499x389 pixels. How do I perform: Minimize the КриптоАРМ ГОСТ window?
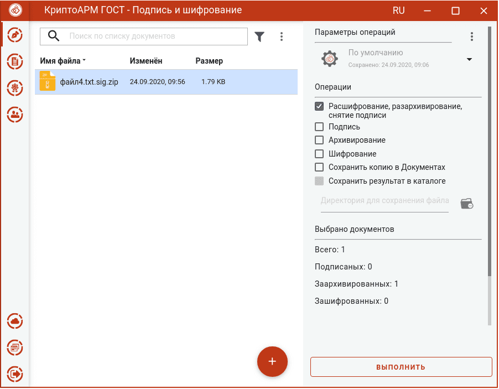pos(427,11)
